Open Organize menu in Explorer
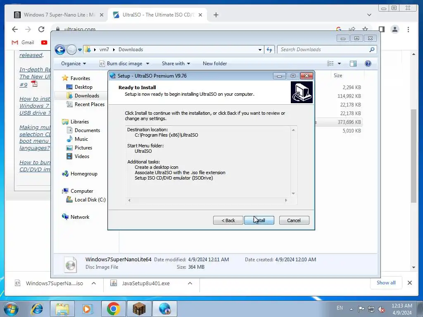The image size is (423, 317). (x=74, y=63)
